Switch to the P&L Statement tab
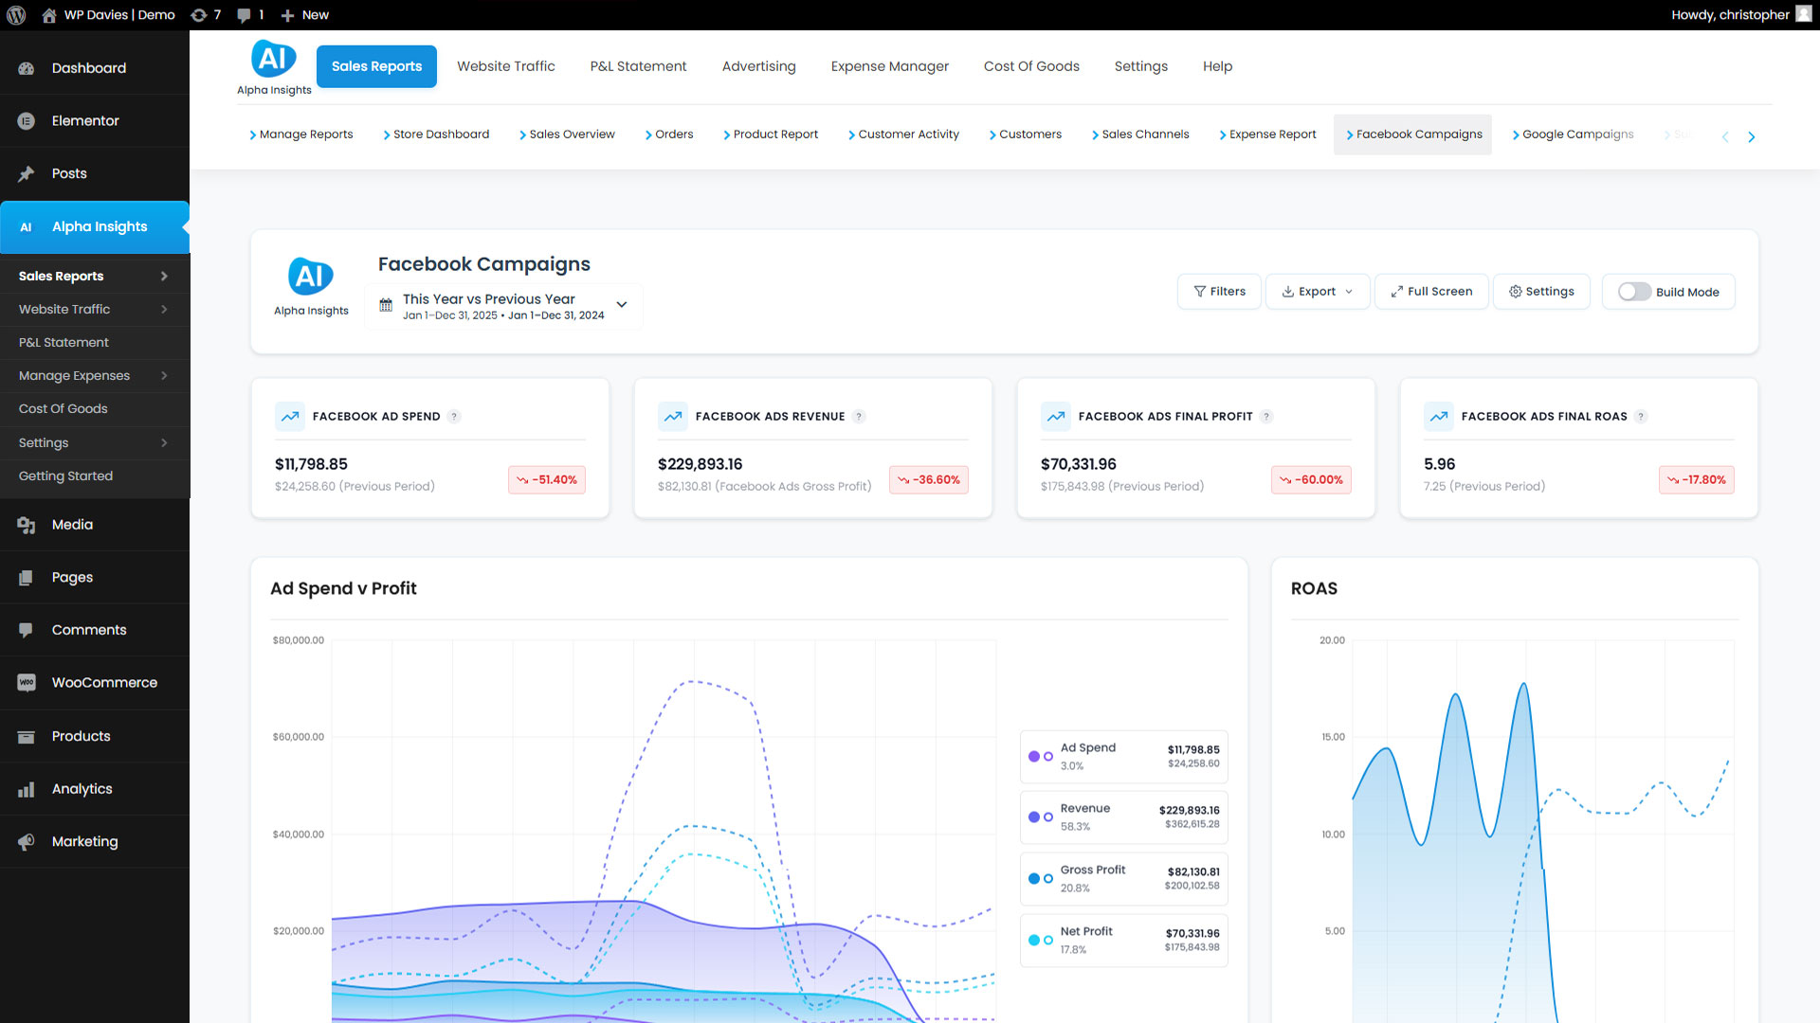Image resolution: width=1820 pixels, height=1023 pixels. click(638, 66)
